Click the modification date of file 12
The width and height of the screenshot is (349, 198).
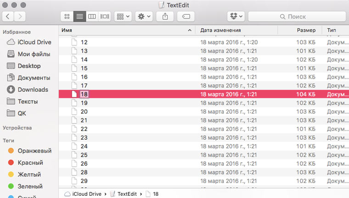pyautogui.click(x=229, y=42)
